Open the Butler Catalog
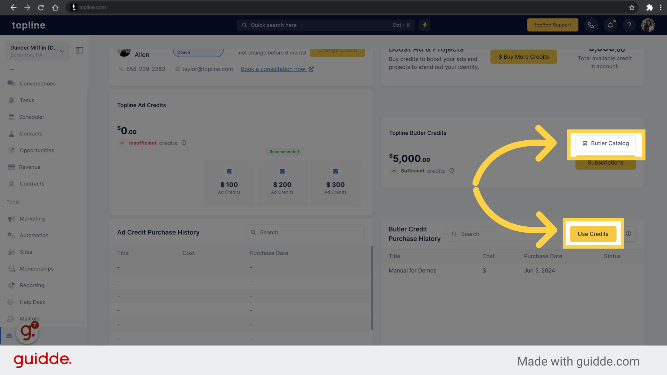Viewport: 667px width, 375px height. [x=606, y=143]
